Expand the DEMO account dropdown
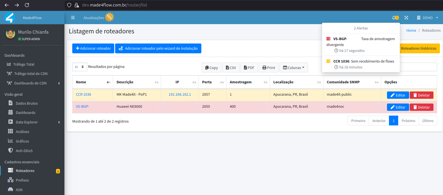 (x=428, y=18)
